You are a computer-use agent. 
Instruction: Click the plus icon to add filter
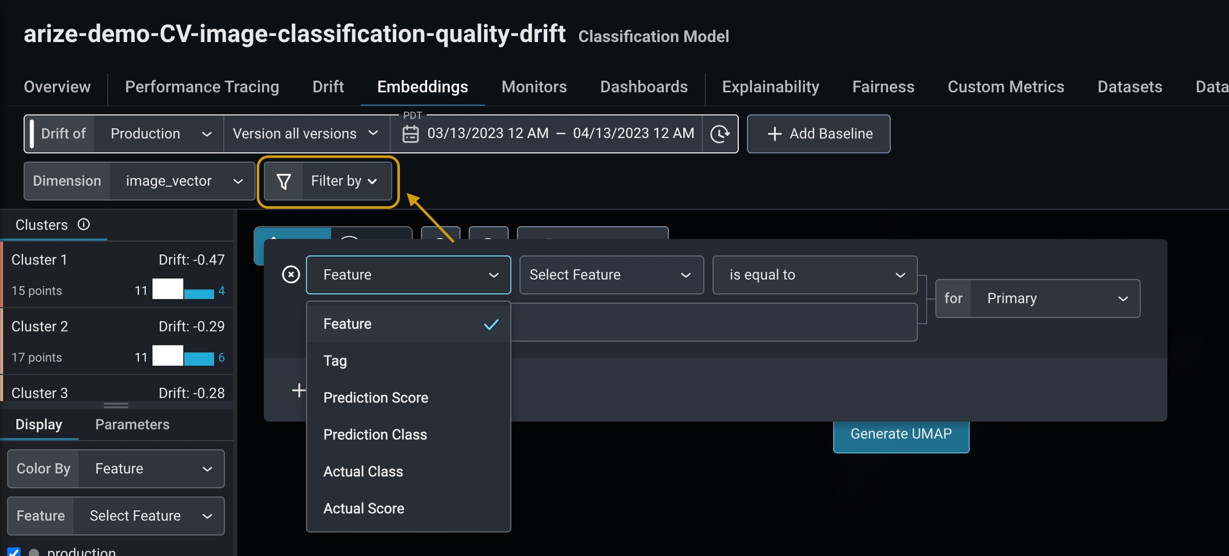[x=299, y=390]
